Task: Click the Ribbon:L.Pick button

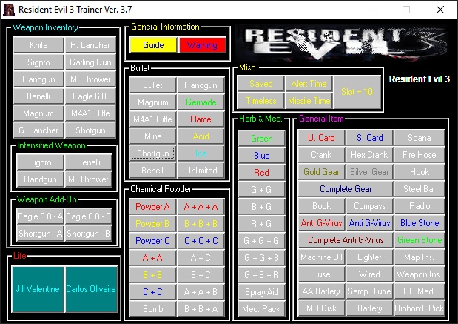Action: pyautogui.click(x=420, y=308)
